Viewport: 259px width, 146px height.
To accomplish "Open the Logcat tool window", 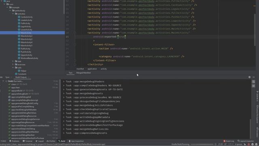I will tap(40, 141).
